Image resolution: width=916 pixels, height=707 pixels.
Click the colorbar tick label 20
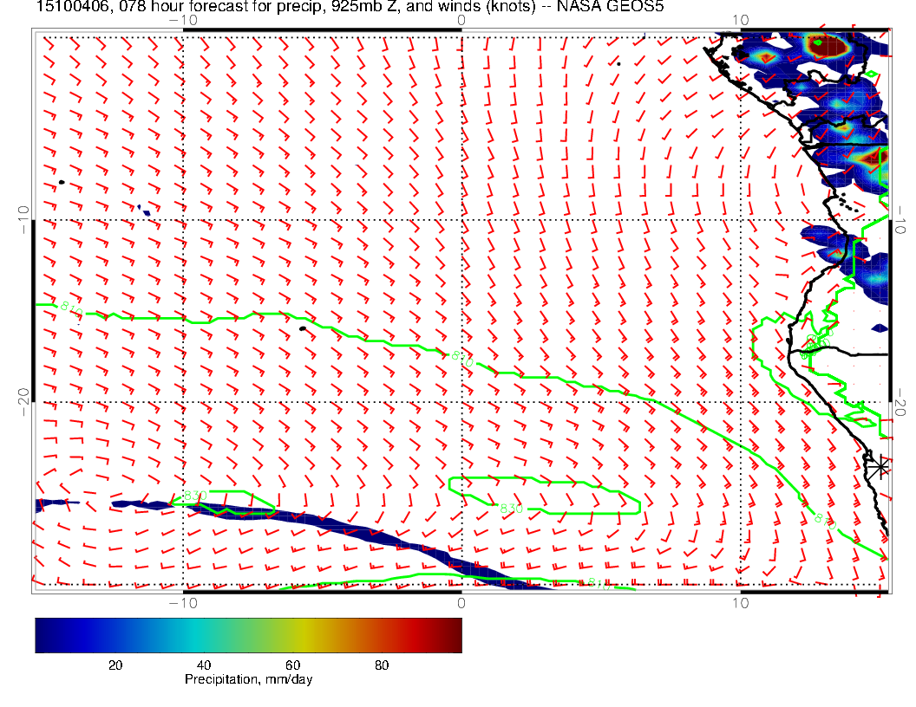114,665
